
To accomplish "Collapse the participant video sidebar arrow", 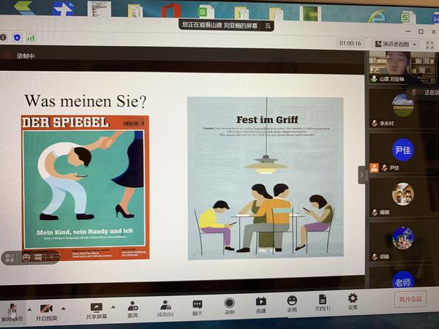I will (361, 175).
